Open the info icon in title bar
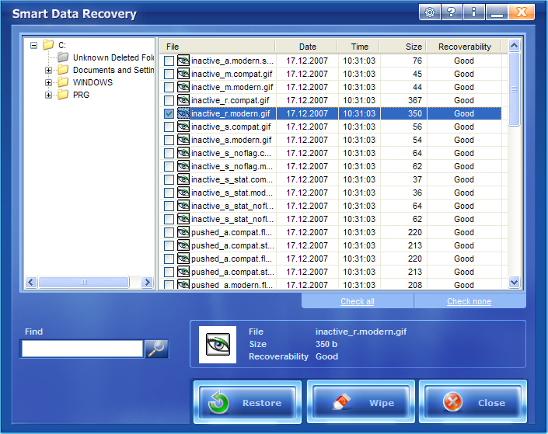The image size is (548, 434). [x=473, y=12]
